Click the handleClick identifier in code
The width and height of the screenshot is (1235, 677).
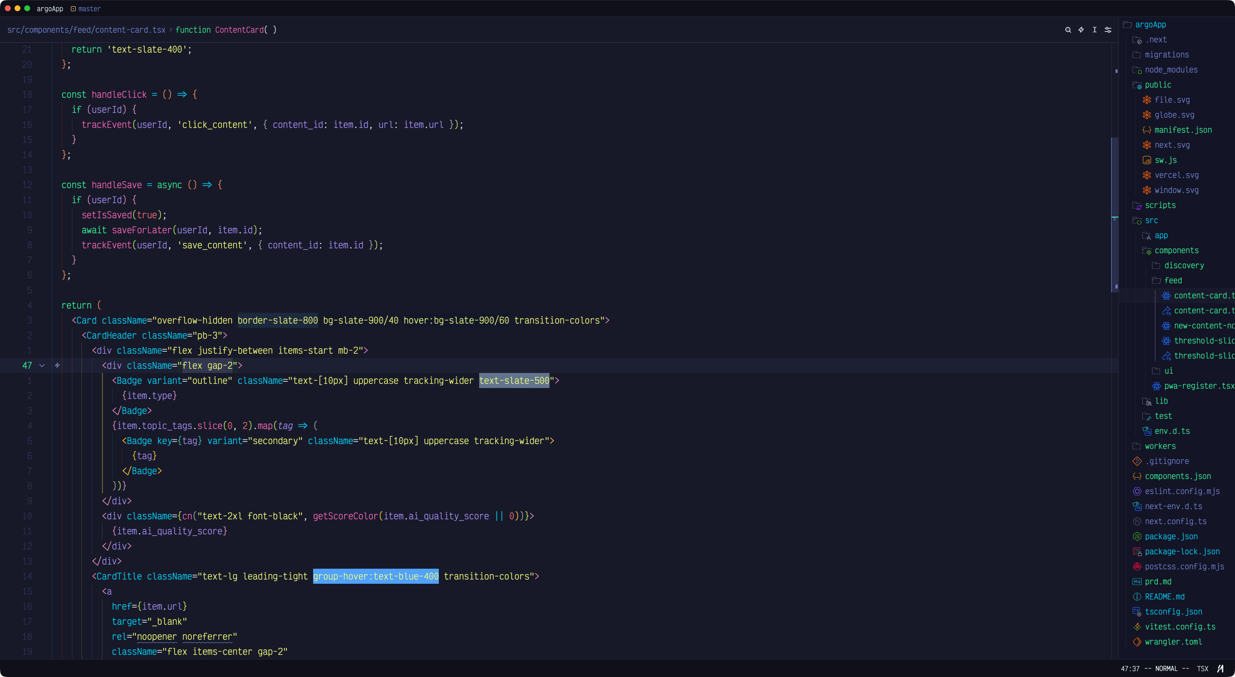coord(119,95)
